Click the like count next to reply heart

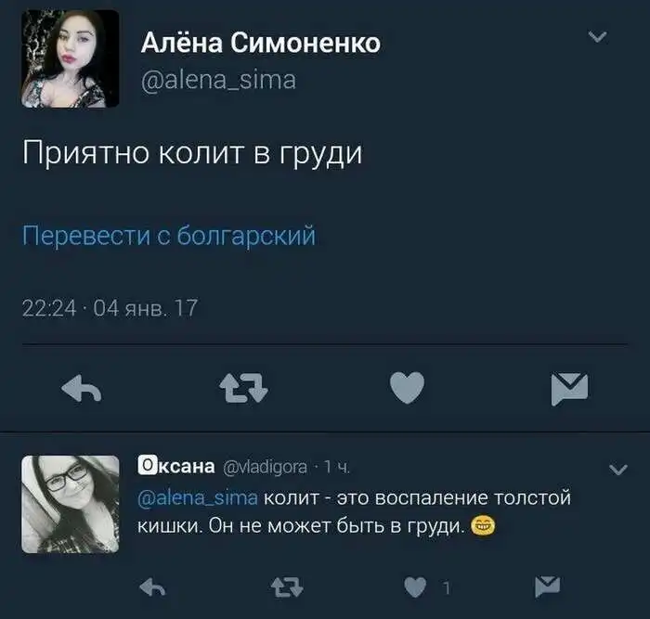[446, 588]
